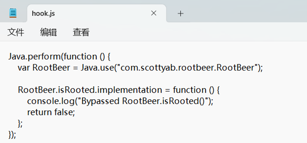Open the 编辑 menu

[48, 32]
